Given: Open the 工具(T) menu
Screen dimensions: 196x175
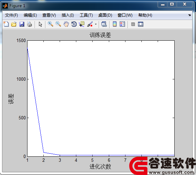Looking at the screenshot, I should click(x=86, y=15).
